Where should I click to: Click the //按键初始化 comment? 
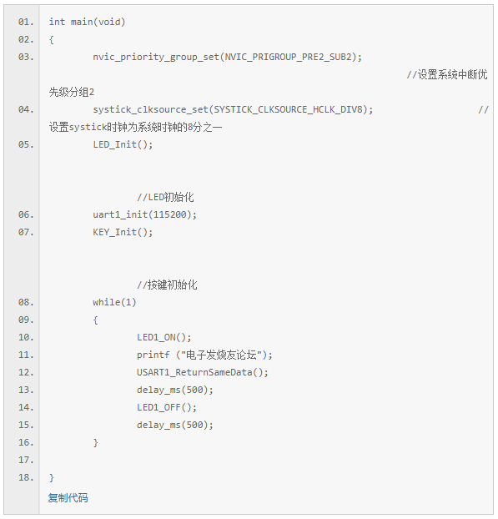[x=167, y=285]
